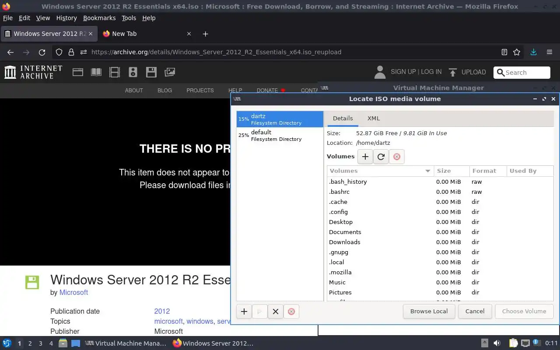
Task: Sort by Used By column header
Action: pyautogui.click(x=530, y=171)
